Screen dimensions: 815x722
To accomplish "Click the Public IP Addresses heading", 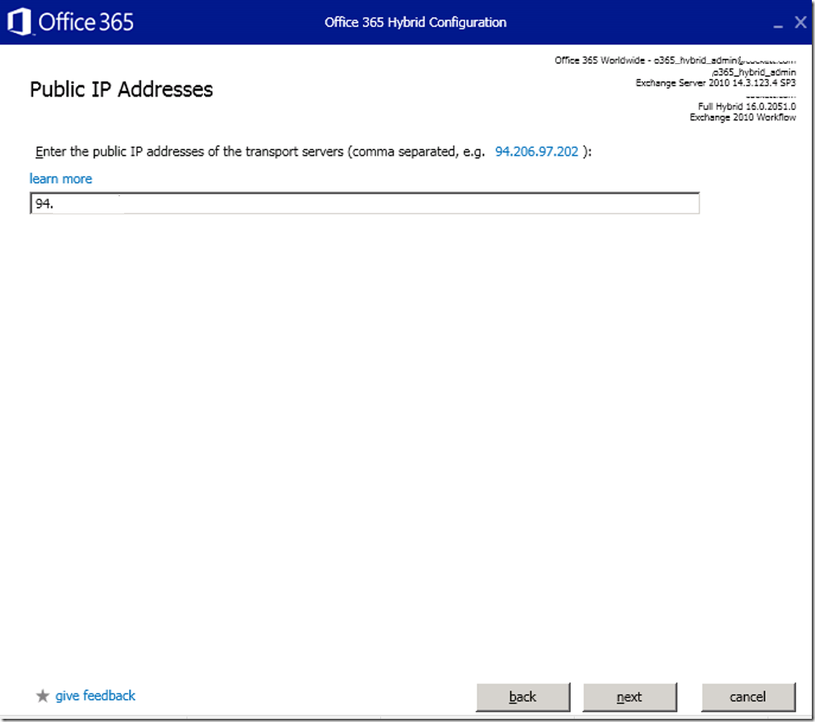I will 121,89.
